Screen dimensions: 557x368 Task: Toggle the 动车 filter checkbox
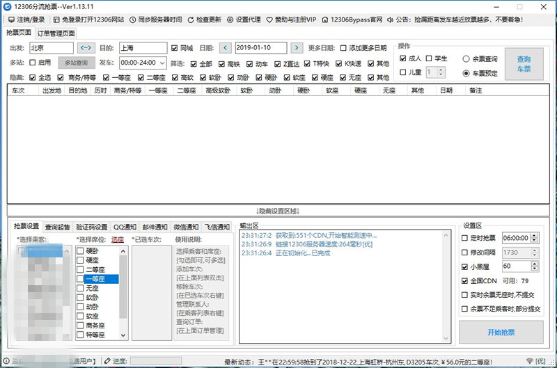click(249, 64)
